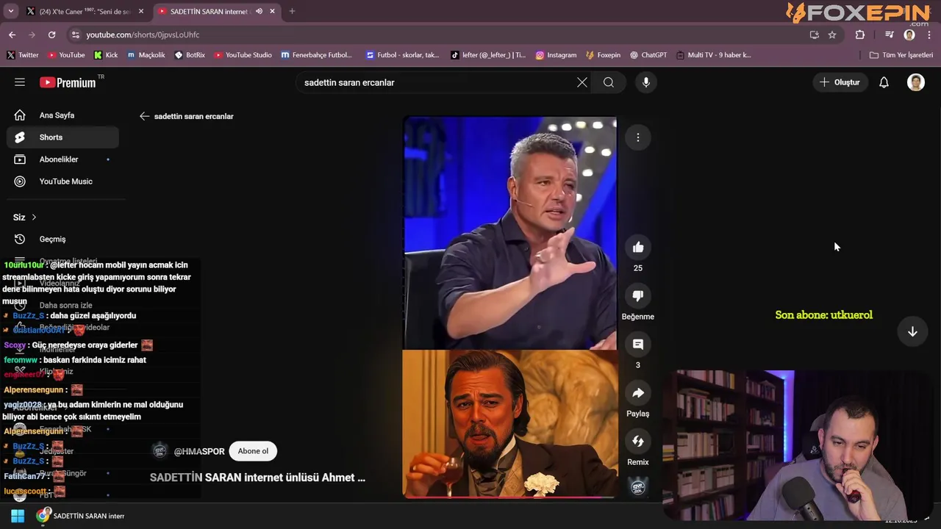941x529 pixels.
Task: Open the Tüm Yer İşaretleri folder
Action: point(901,55)
